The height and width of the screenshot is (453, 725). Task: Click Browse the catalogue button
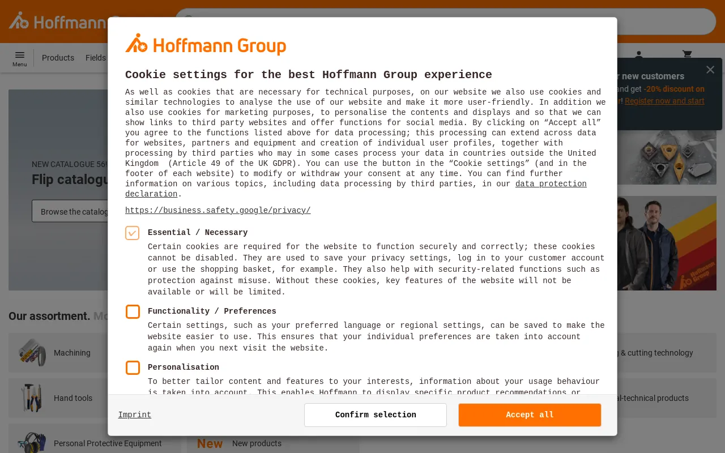[x=70, y=211]
